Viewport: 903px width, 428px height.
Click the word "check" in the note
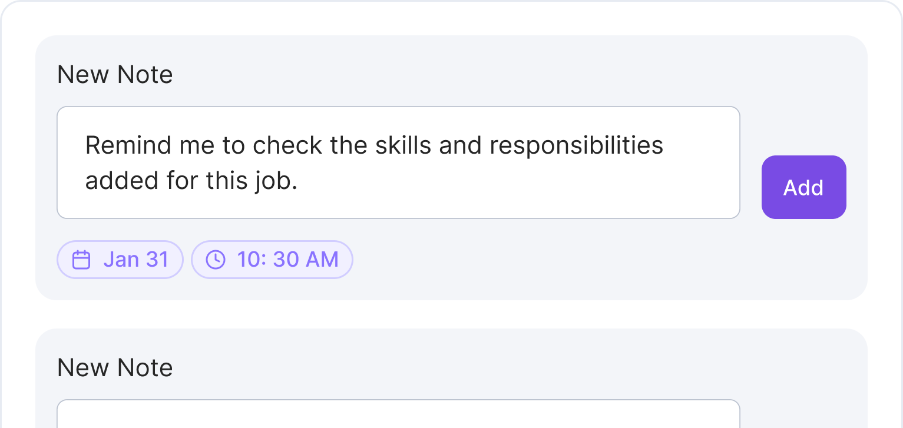point(287,145)
